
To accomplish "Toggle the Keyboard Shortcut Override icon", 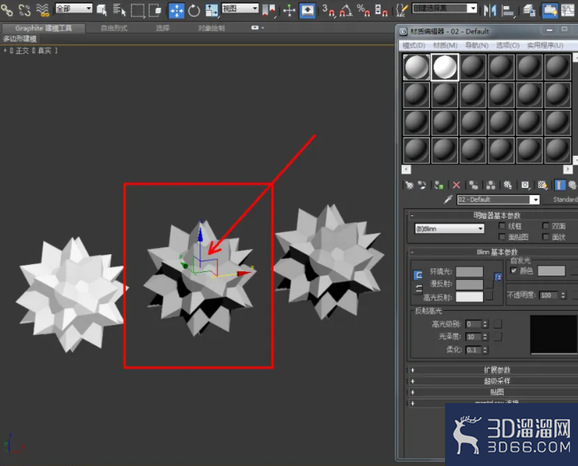I will click(307, 11).
